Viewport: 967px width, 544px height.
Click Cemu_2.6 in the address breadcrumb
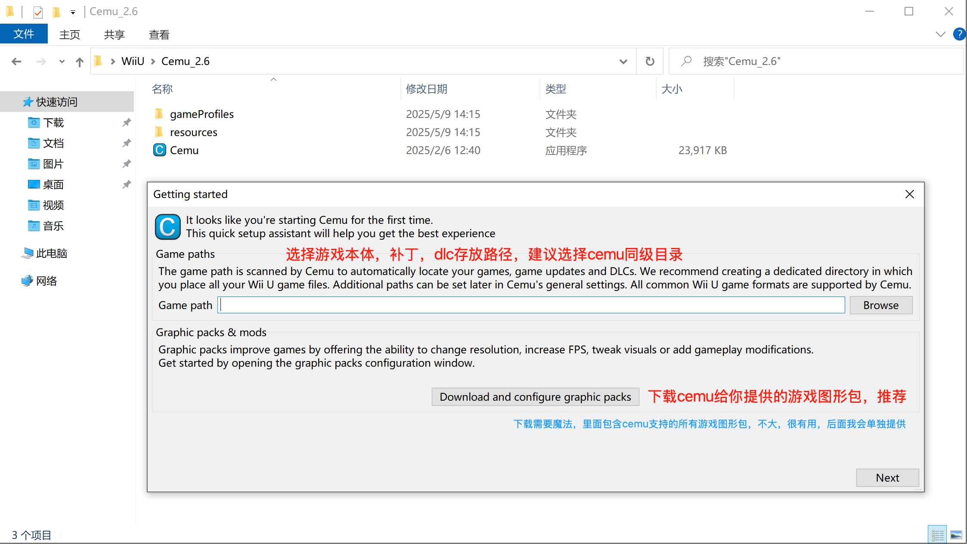click(x=186, y=62)
